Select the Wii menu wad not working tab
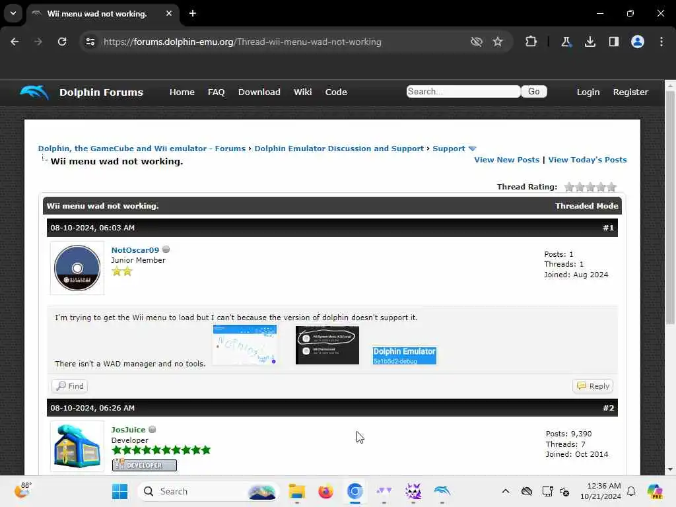 102,14
